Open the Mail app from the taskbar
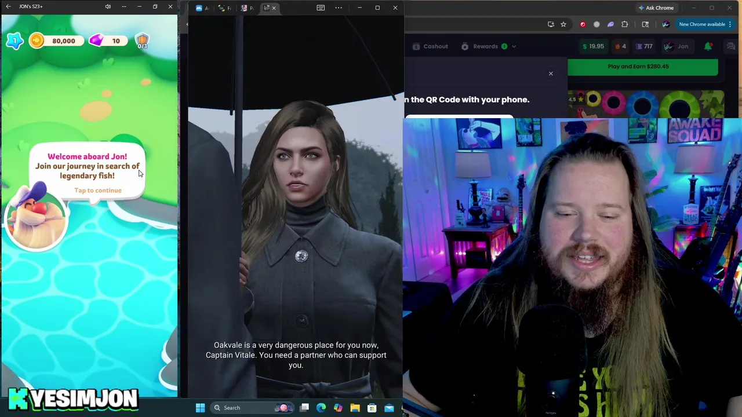742x417 pixels. (389, 408)
